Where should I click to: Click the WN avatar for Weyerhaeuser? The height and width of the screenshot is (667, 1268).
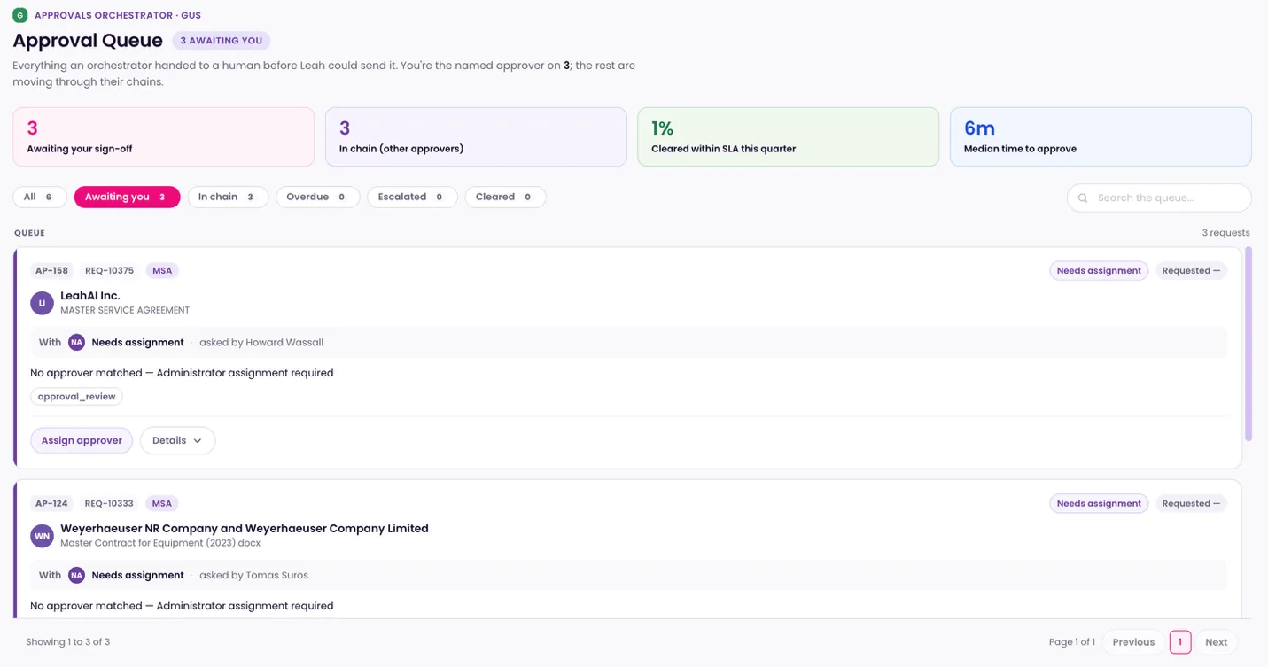click(42, 536)
